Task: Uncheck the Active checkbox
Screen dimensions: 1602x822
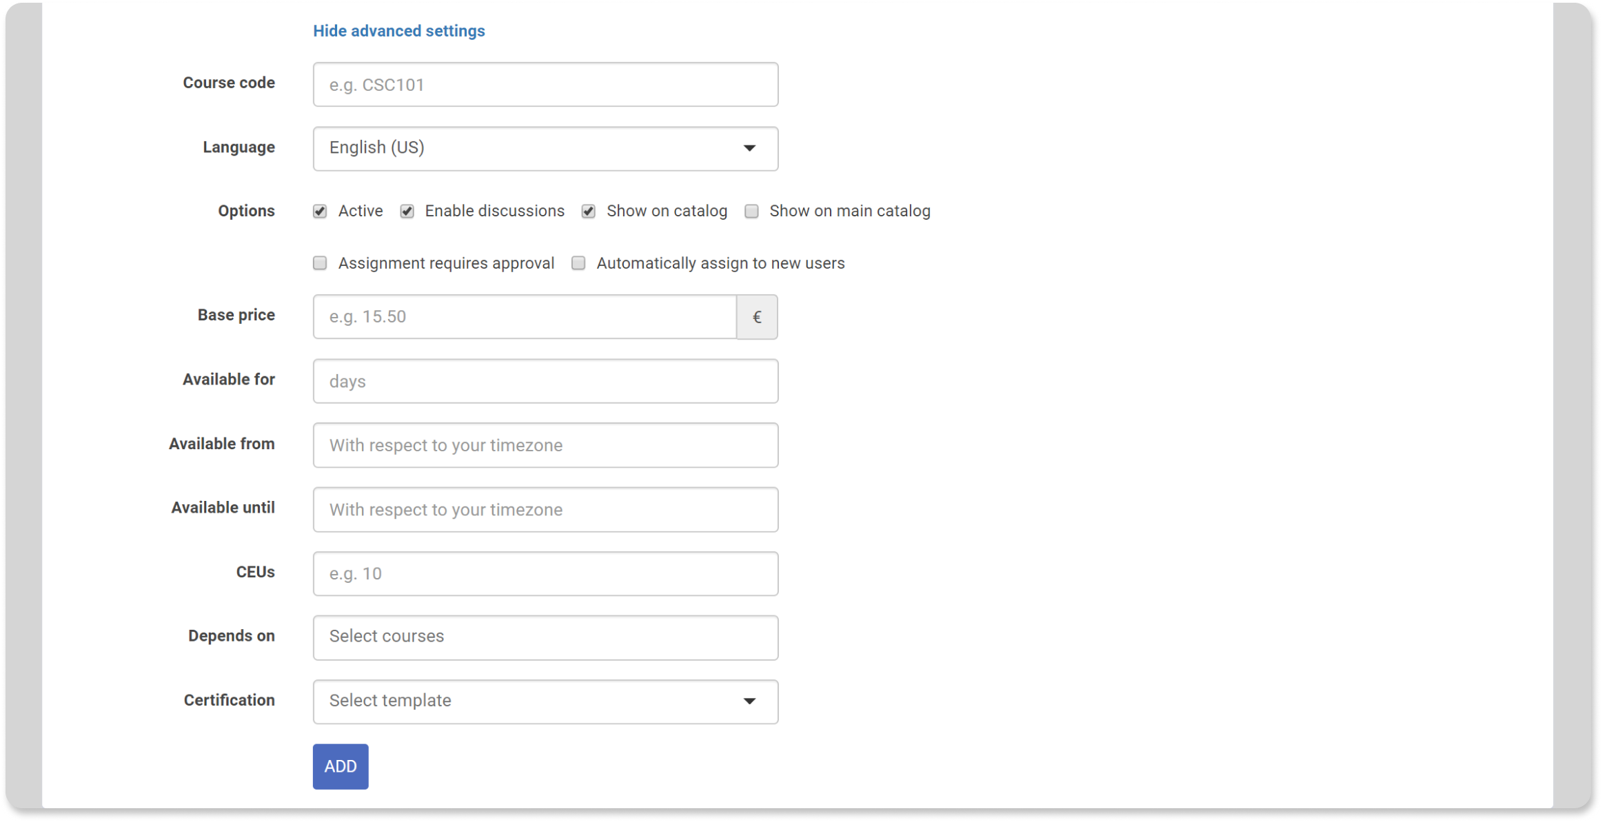Action: (320, 212)
